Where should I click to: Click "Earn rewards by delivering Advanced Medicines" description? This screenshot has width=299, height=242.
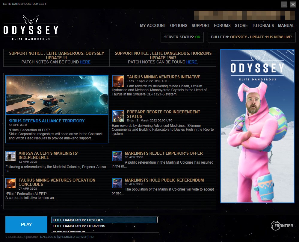(x=163, y=130)
